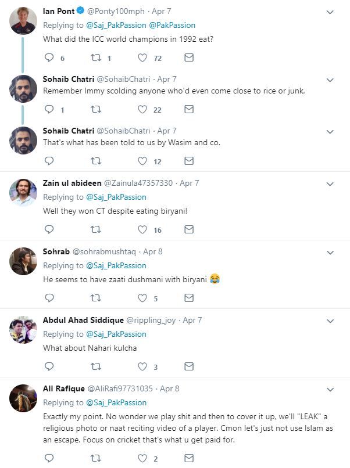The image size is (350, 468).
Task: Like Sohaib Chatri's tweet about Immy scolding
Action: [x=142, y=109]
